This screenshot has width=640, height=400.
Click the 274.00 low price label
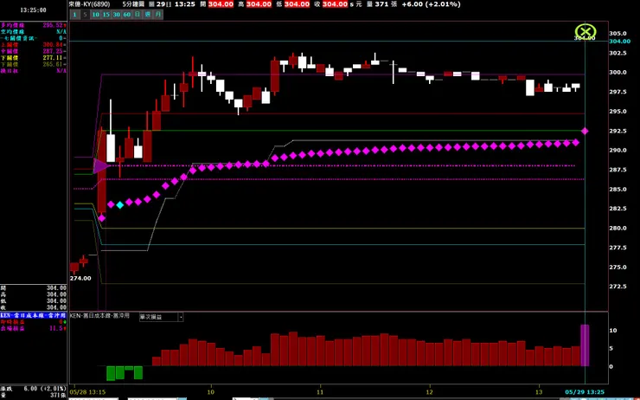(x=80, y=278)
